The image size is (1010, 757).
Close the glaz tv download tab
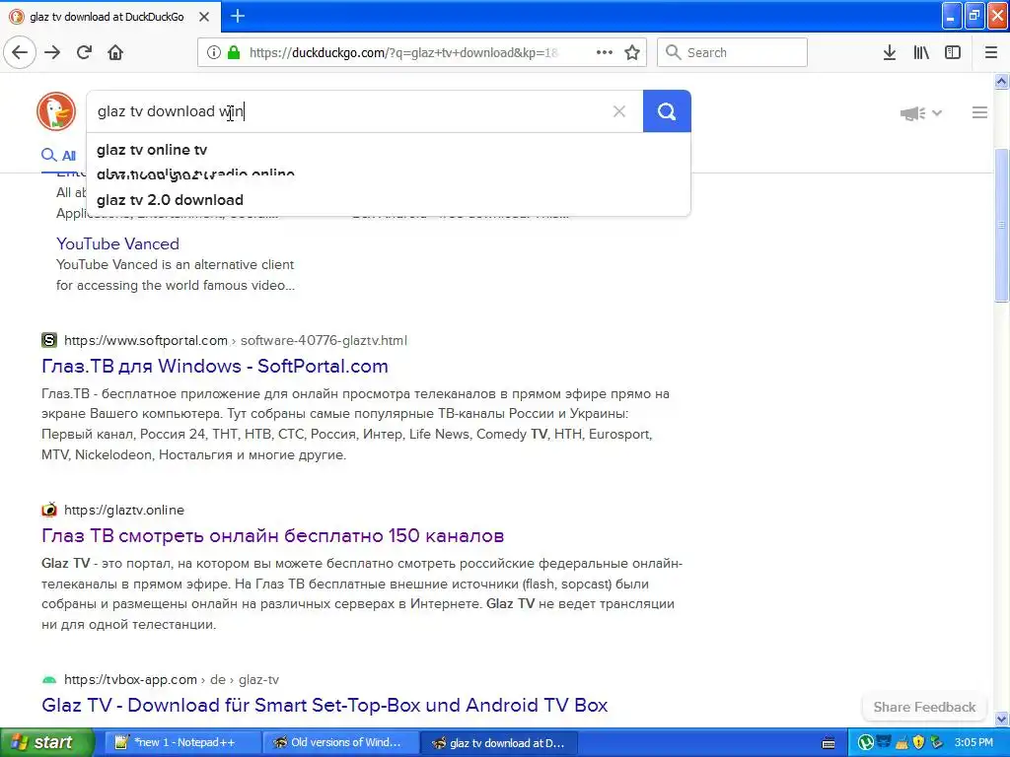coord(204,17)
